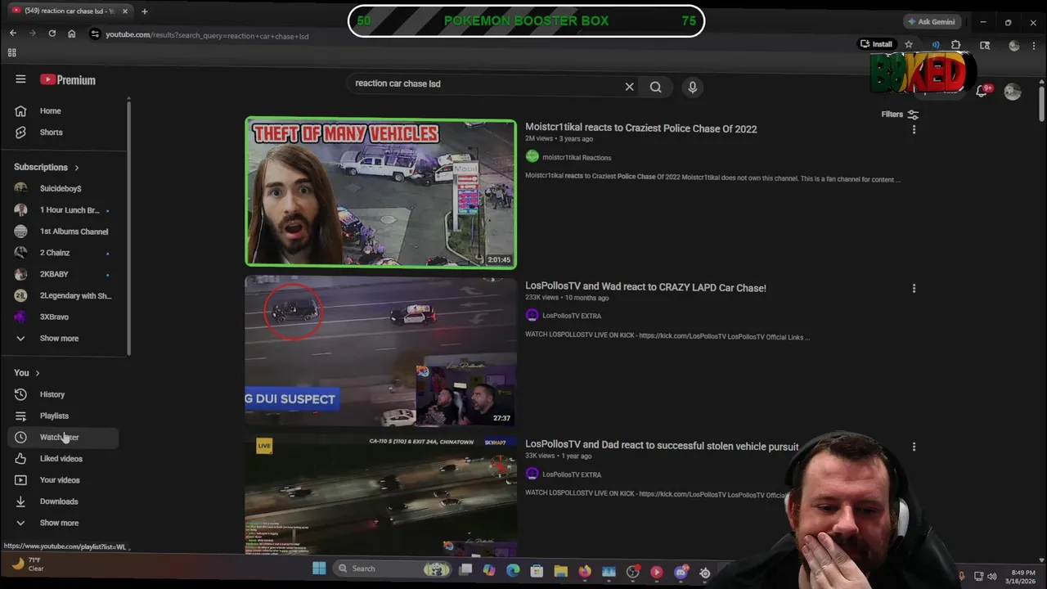This screenshot has height=589, width=1047.
Task: Play the THEFT OF MANY VEHICLES thumbnail
Action: [x=381, y=193]
